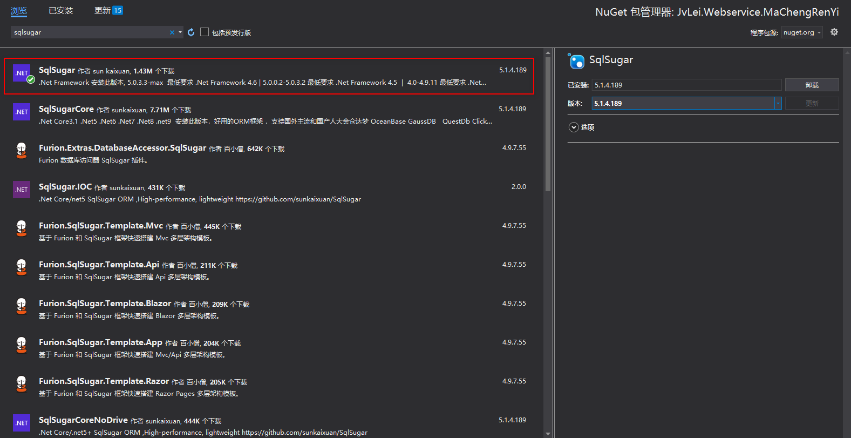Clear the sqlsugar search text
Viewport: 851px width, 438px height.
[172, 32]
